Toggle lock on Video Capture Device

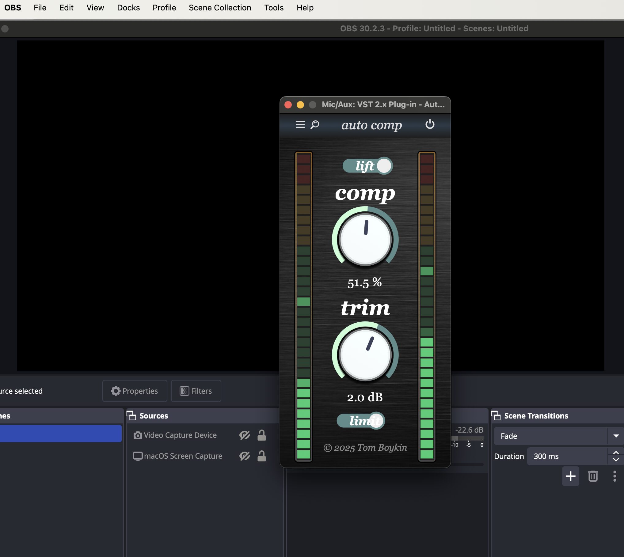pyautogui.click(x=261, y=435)
